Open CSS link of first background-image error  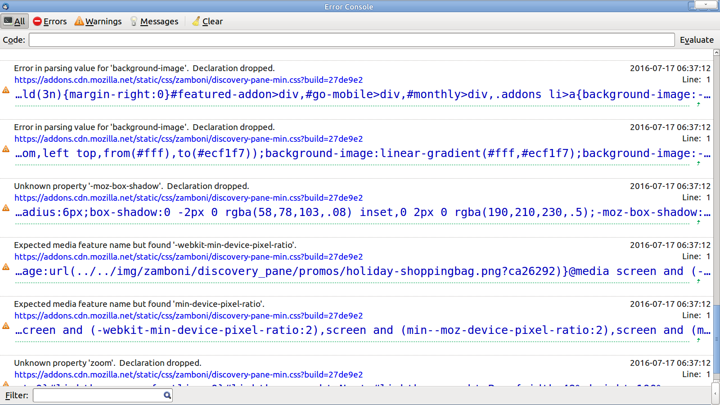189,80
